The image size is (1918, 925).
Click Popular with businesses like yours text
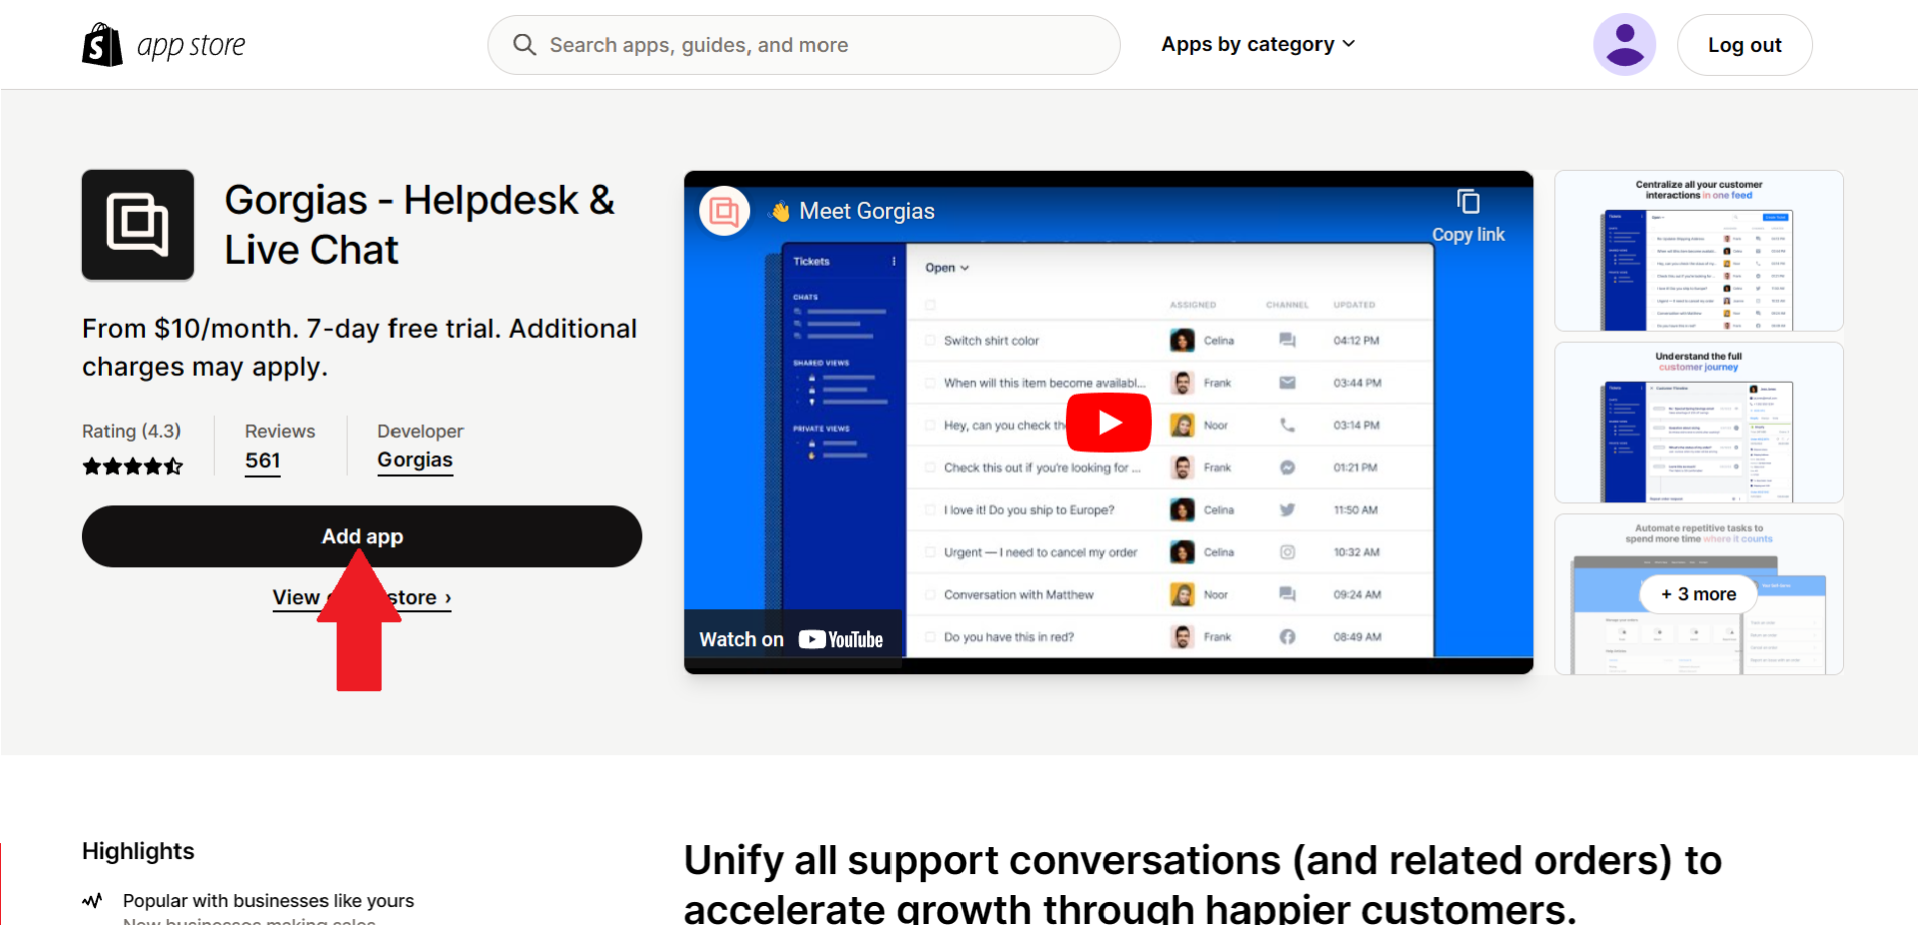point(269,901)
